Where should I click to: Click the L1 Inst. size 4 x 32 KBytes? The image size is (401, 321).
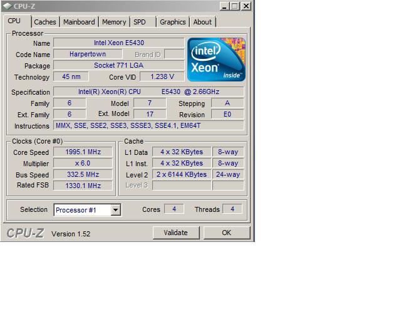coord(182,163)
